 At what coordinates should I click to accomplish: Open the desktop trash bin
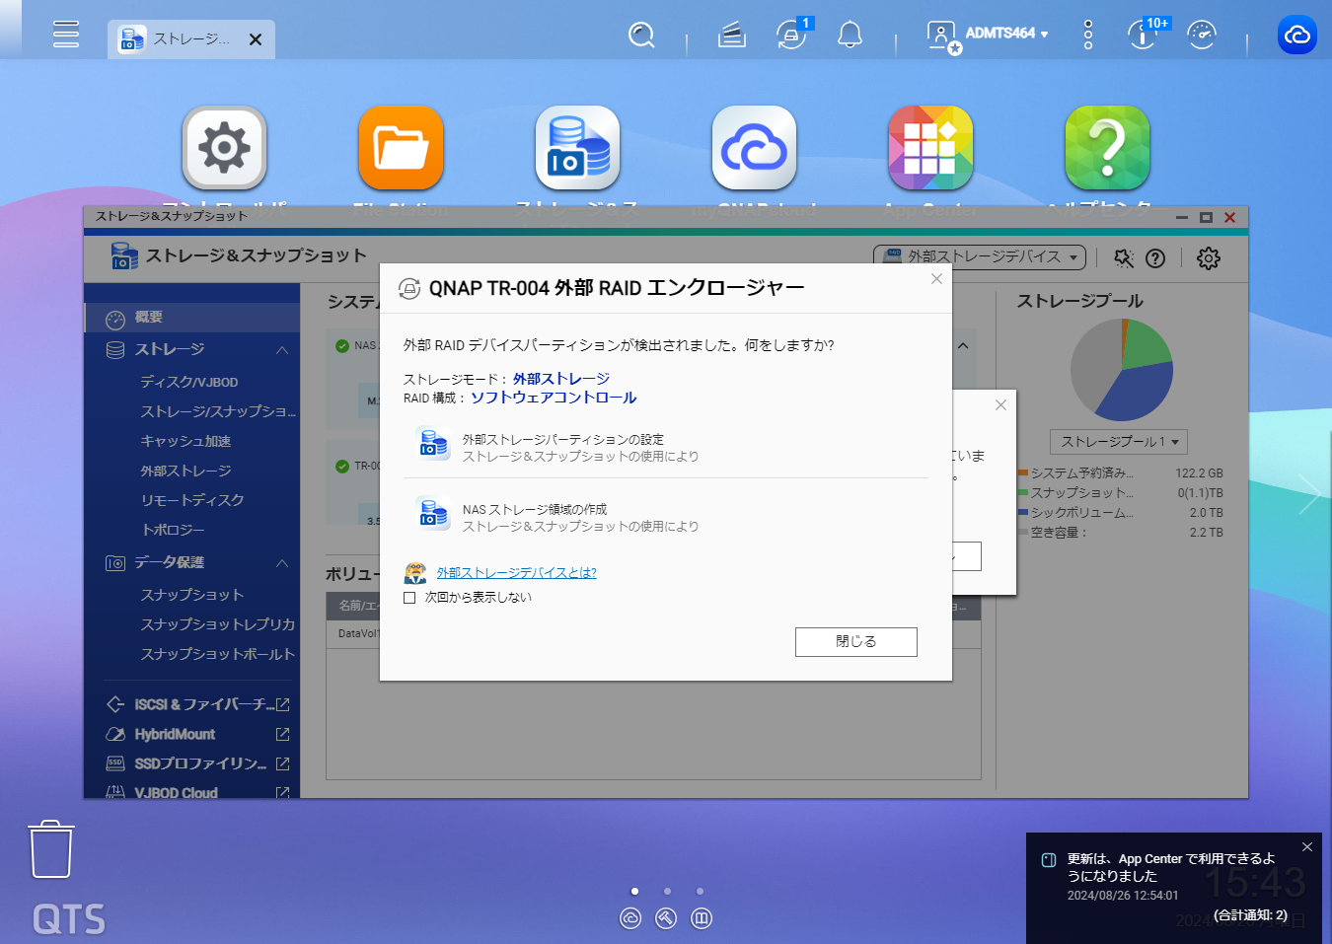tap(51, 849)
